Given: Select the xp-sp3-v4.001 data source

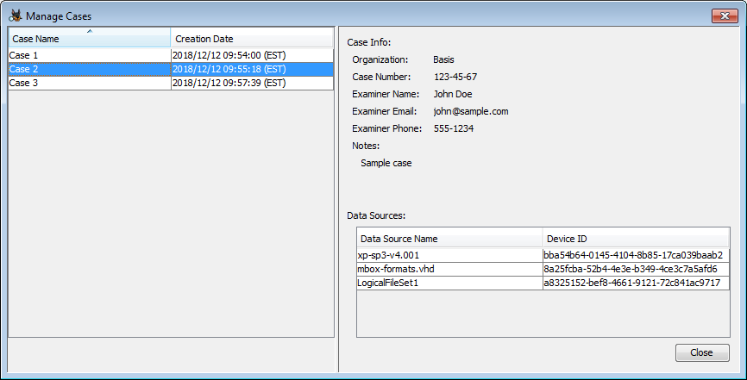Looking at the screenshot, I should point(449,256).
